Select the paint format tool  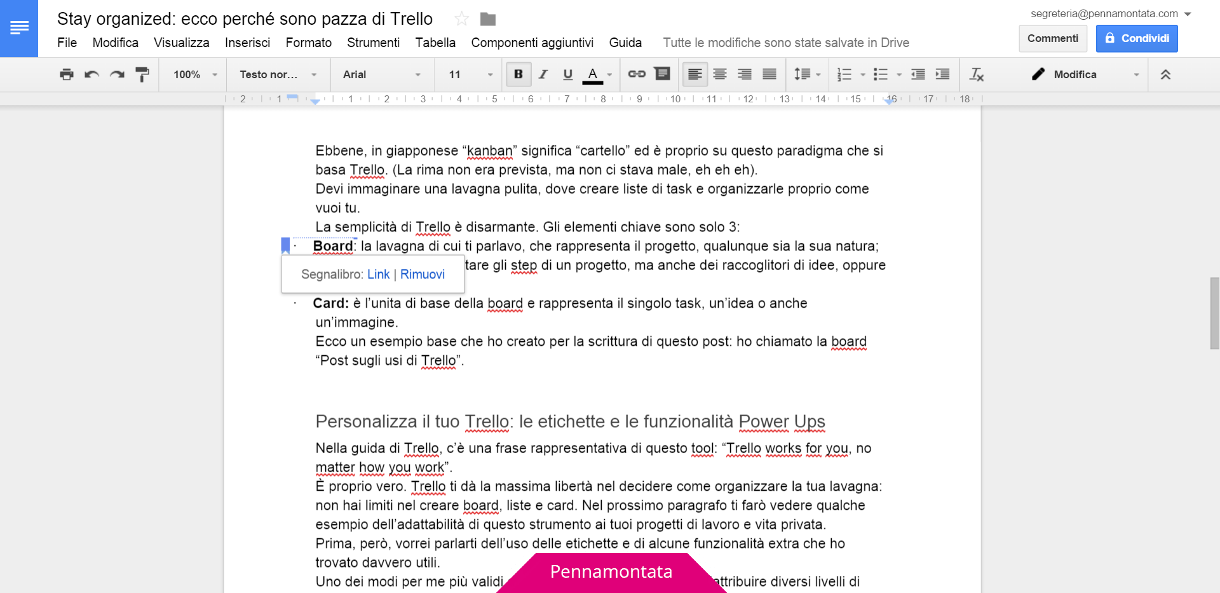(142, 74)
